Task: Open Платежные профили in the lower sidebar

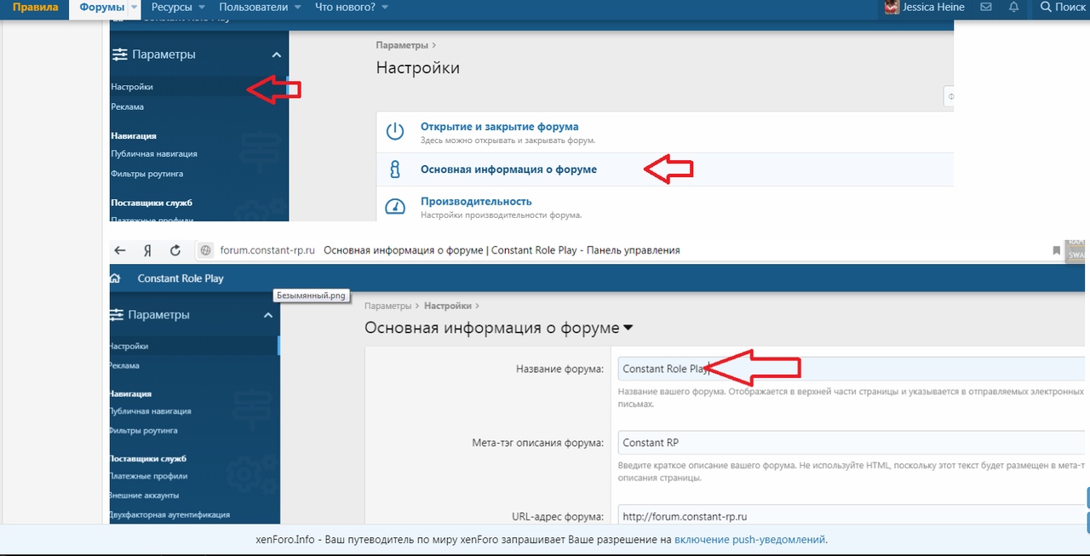Action: coord(148,476)
